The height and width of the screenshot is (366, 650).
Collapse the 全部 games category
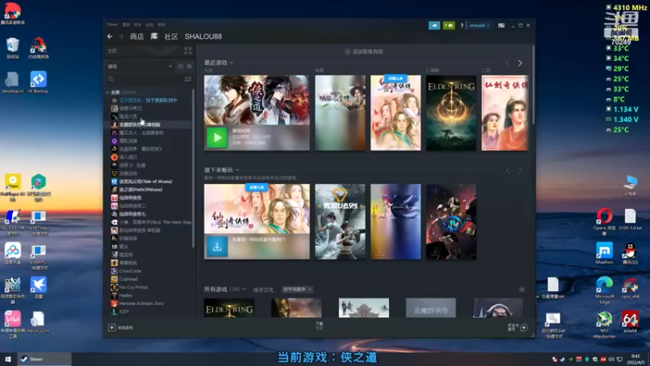click(108, 92)
